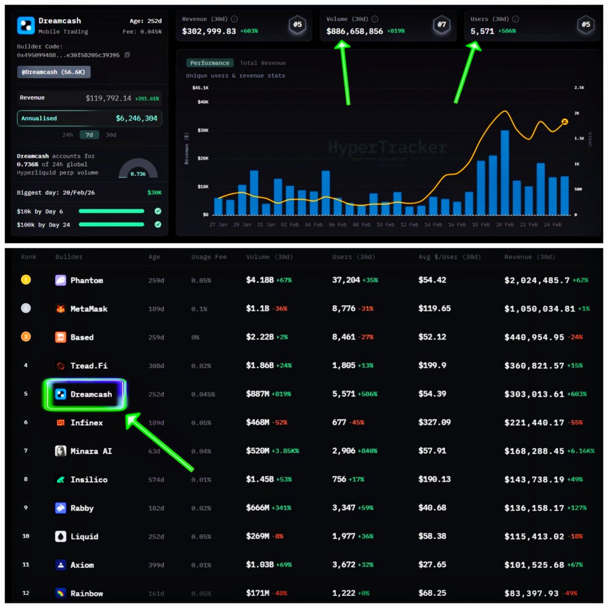Screen dimensions: 608x608
Task: Click the #5 rank badge beside Users
Action: click(586, 24)
